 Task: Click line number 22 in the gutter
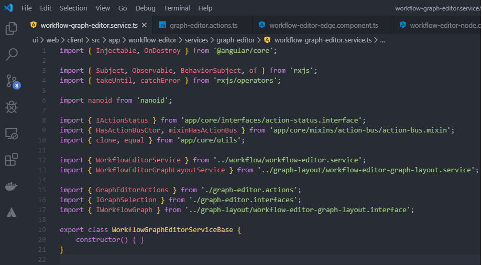[x=42, y=259]
